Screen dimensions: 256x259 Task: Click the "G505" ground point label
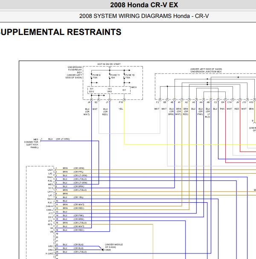point(108,250)
